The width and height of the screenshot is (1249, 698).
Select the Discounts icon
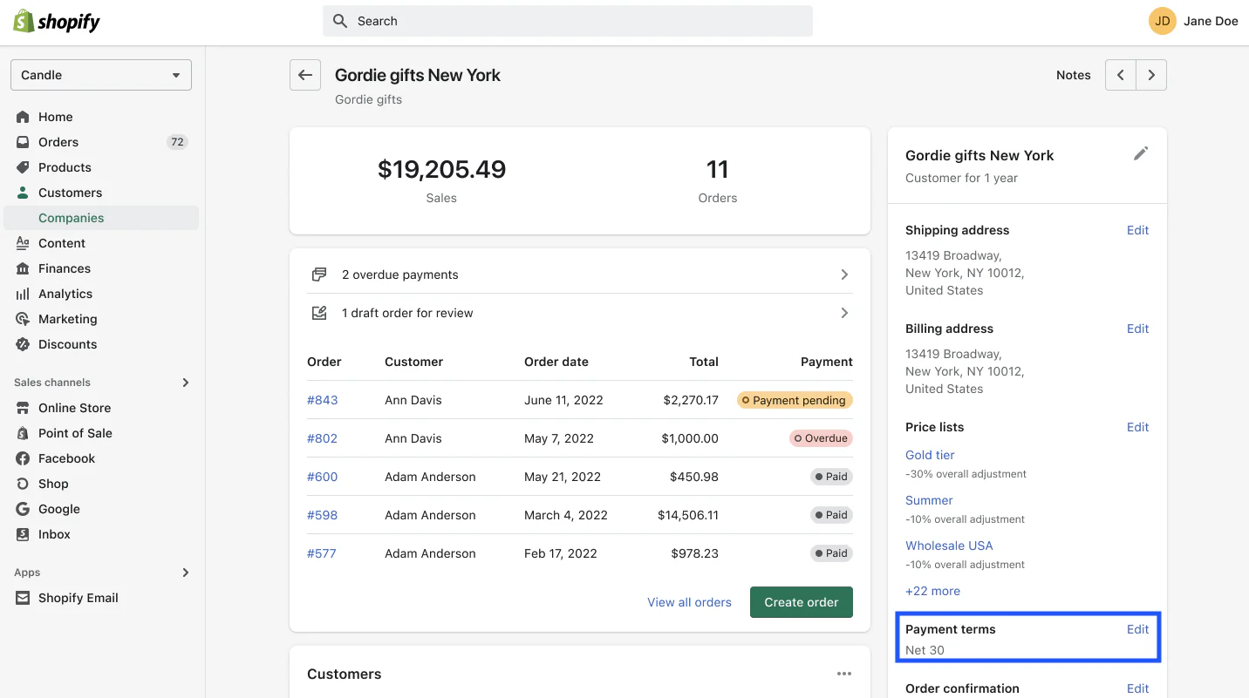tap(22, 343)
